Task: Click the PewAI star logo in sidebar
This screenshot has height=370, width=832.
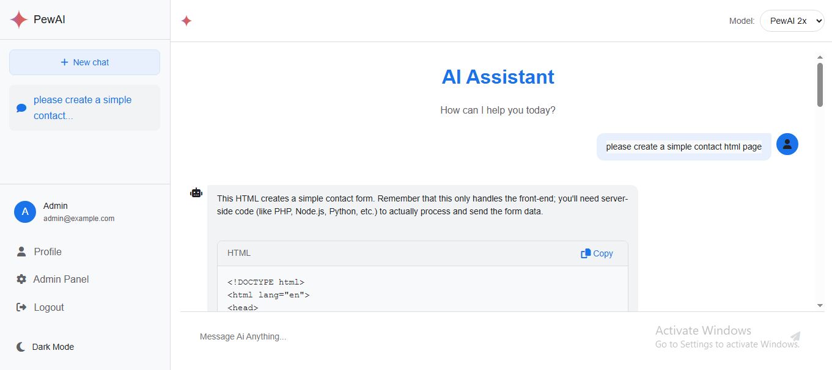Action: (x=19, y=20)
